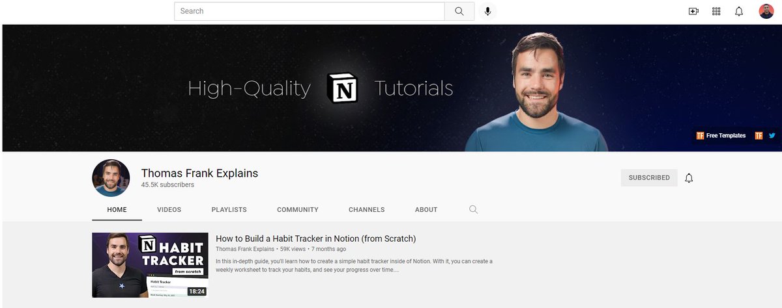Click the second TF icon on the banner
The image size is (782, 308).
tap(759, 136)
